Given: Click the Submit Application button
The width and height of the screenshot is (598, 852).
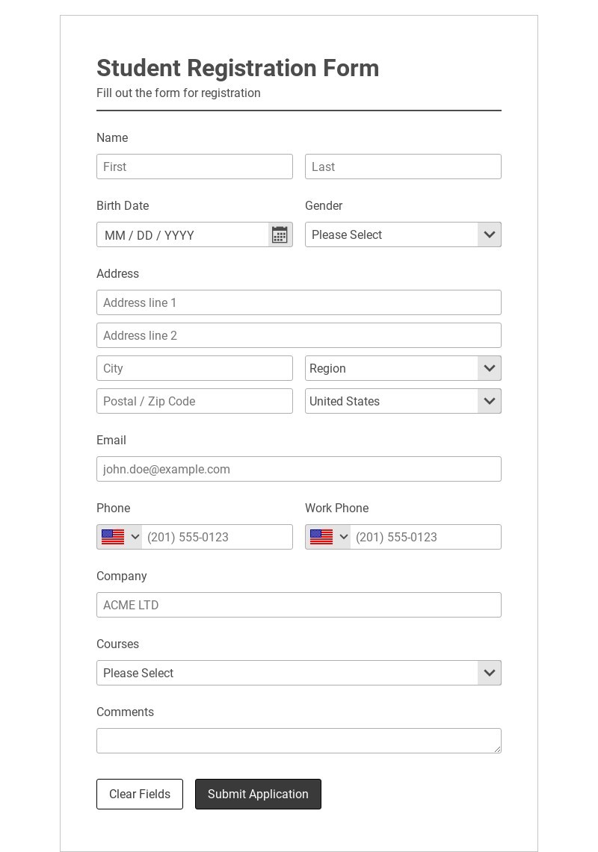Looking at the screenshot, I should tap(258, 794).
